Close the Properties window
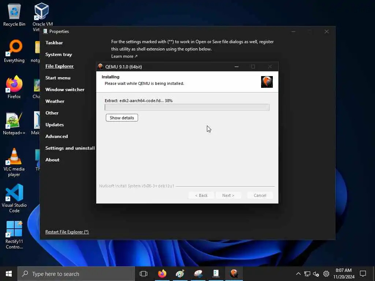This screenshot has height=281, width=375. (x=326, y=31)
